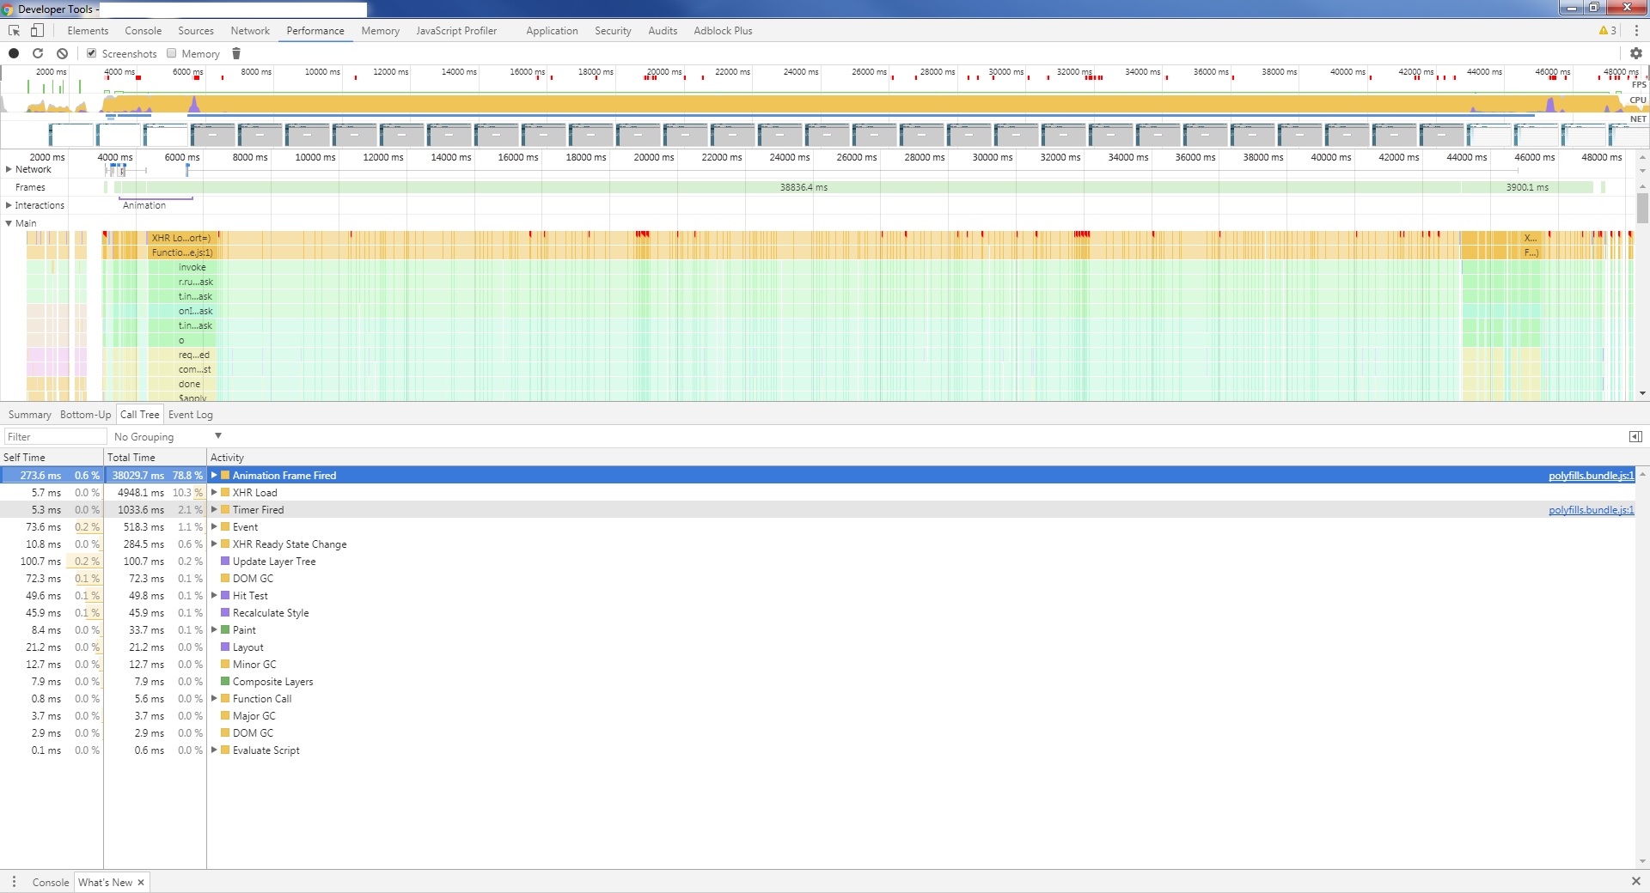This screenshot has width=1650, height=893.
Task: Toggle the heaviest stack sidebar icon
Action: [1635, 437]
